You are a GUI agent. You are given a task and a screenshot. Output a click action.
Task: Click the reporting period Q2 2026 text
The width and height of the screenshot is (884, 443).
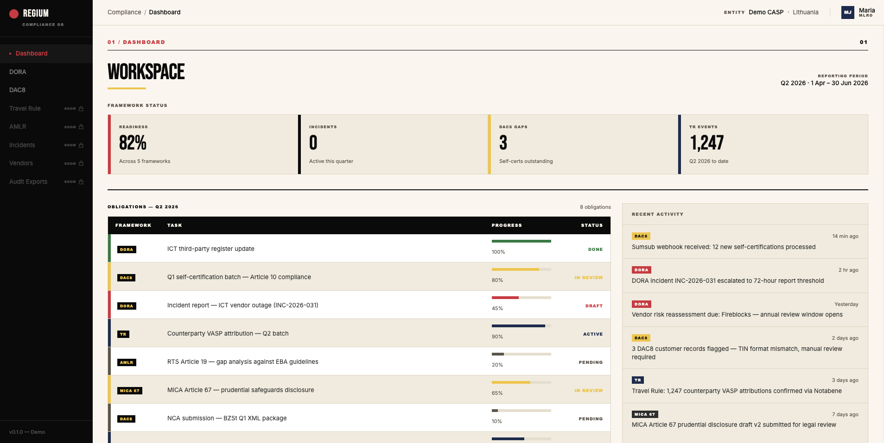[x=824, y=83]
